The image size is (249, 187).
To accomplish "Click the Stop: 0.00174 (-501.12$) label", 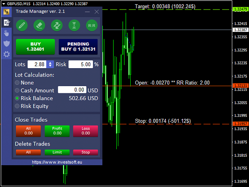I will (163, 121).
